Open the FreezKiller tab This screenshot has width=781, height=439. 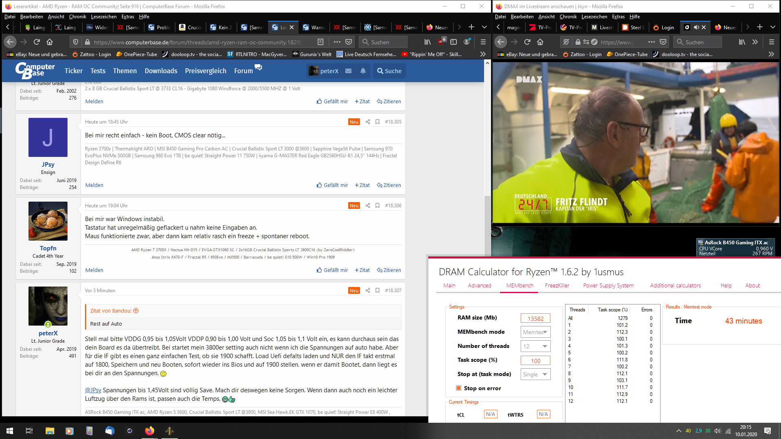tap(557, 285)
